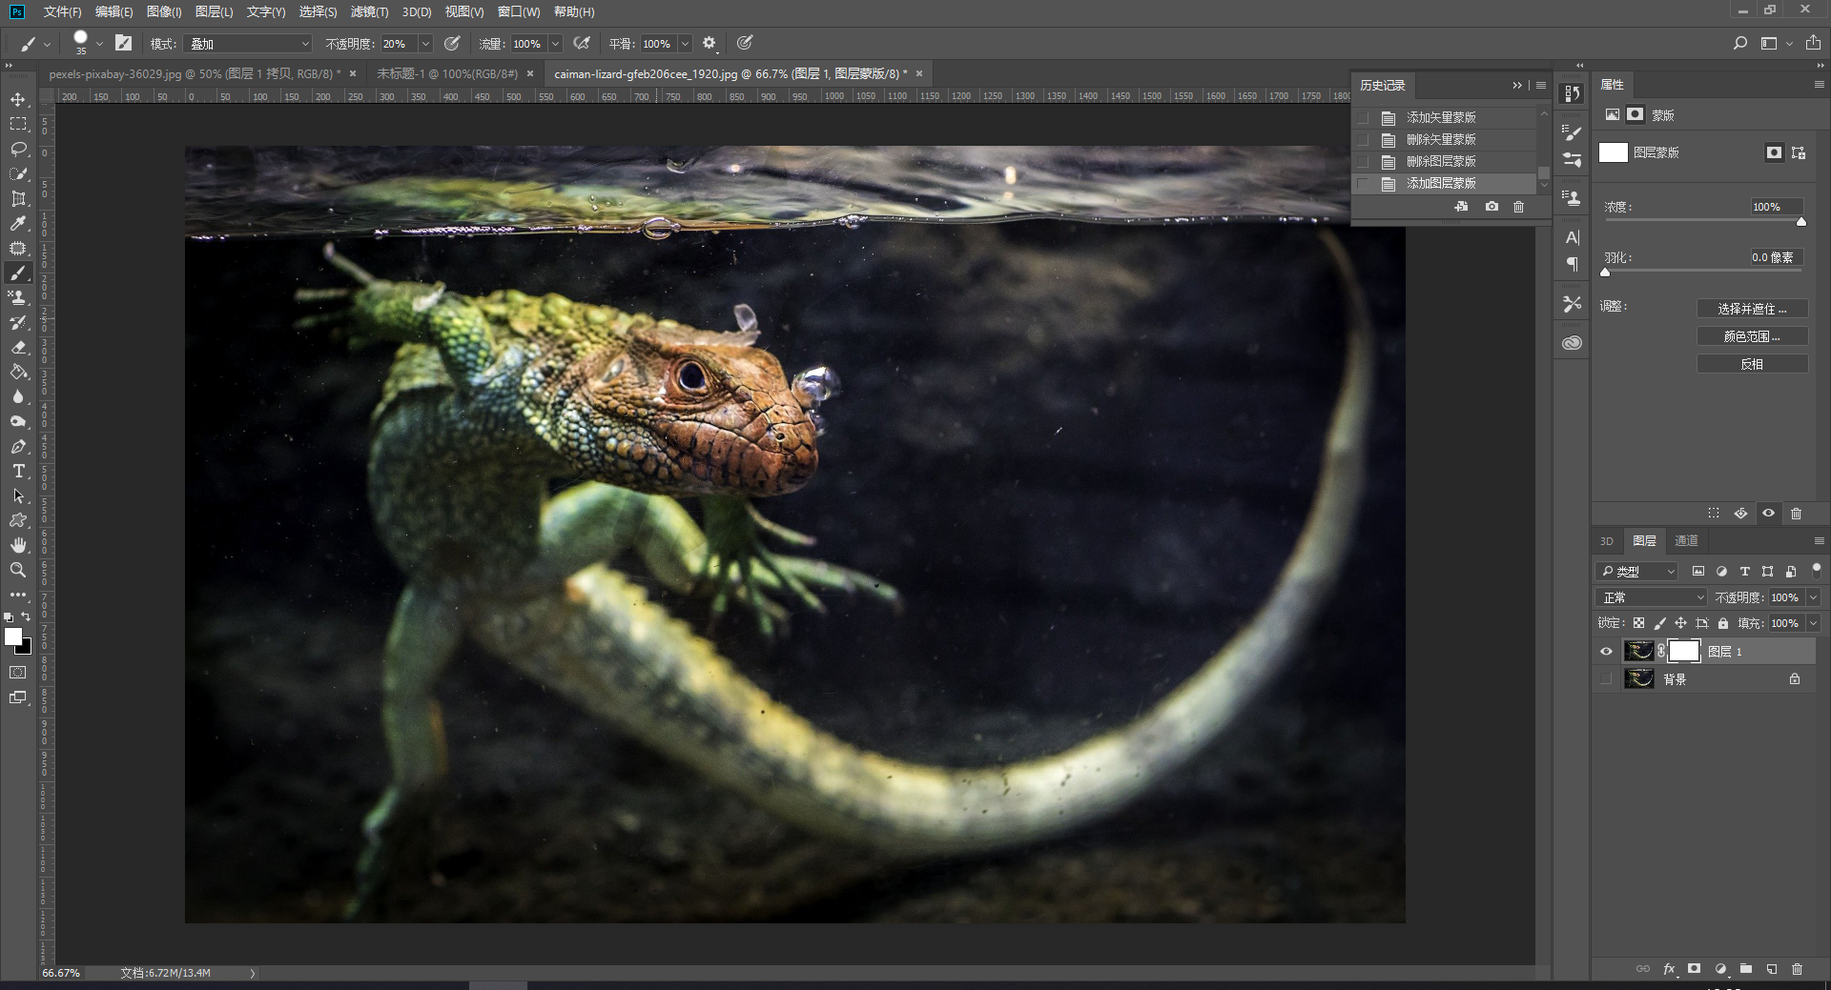Toggle mask visibility eye in Properties panel

coord(1768,514)
